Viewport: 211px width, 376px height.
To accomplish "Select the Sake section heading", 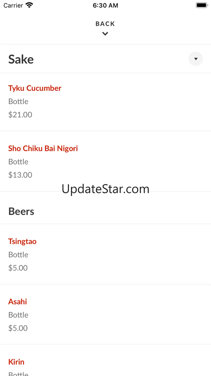I will [x=21, y=59].
